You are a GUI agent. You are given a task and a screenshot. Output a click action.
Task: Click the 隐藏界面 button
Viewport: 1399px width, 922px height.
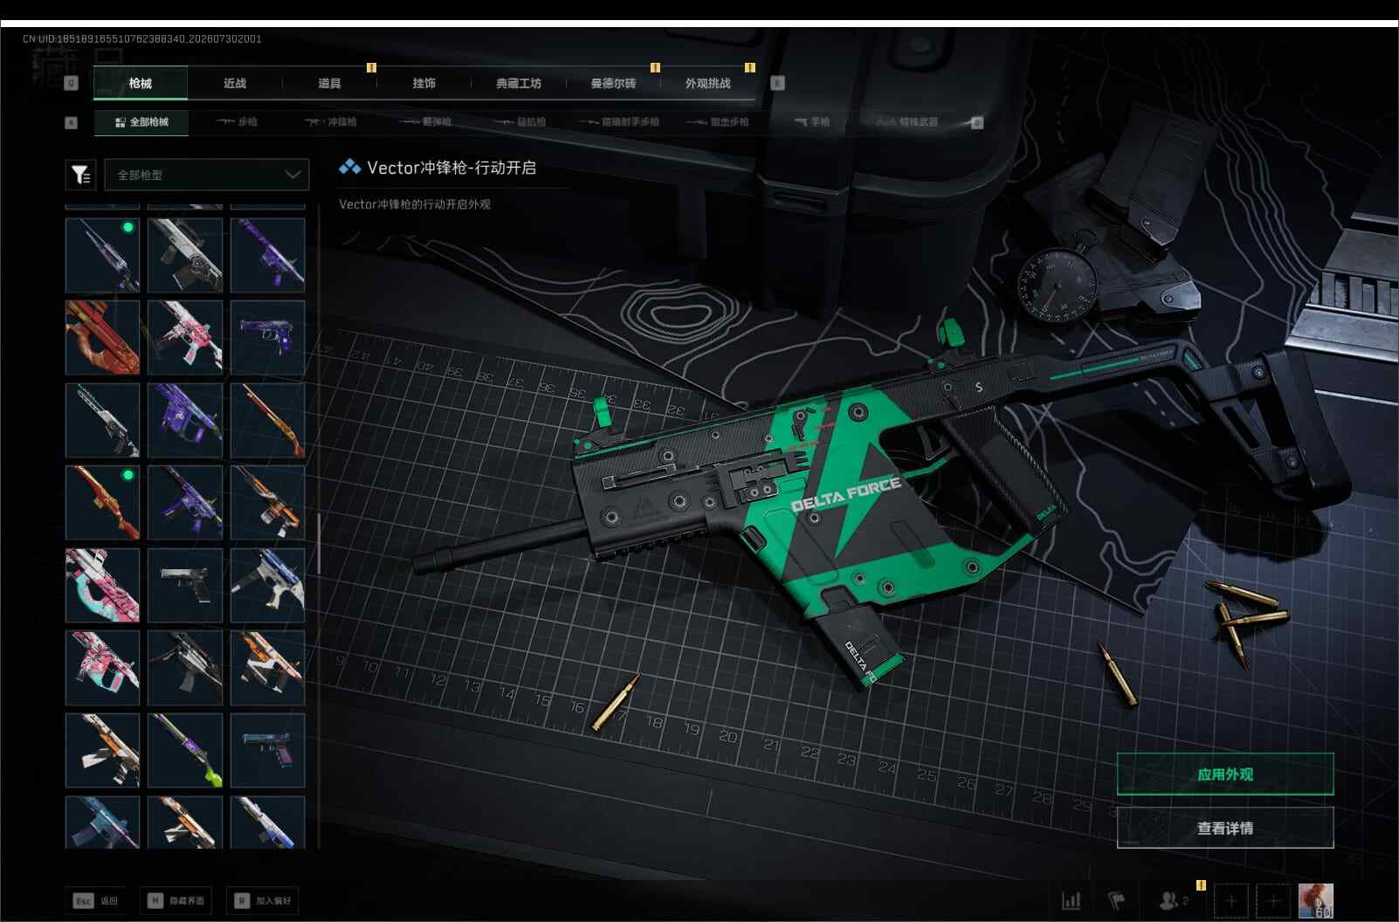176,900
